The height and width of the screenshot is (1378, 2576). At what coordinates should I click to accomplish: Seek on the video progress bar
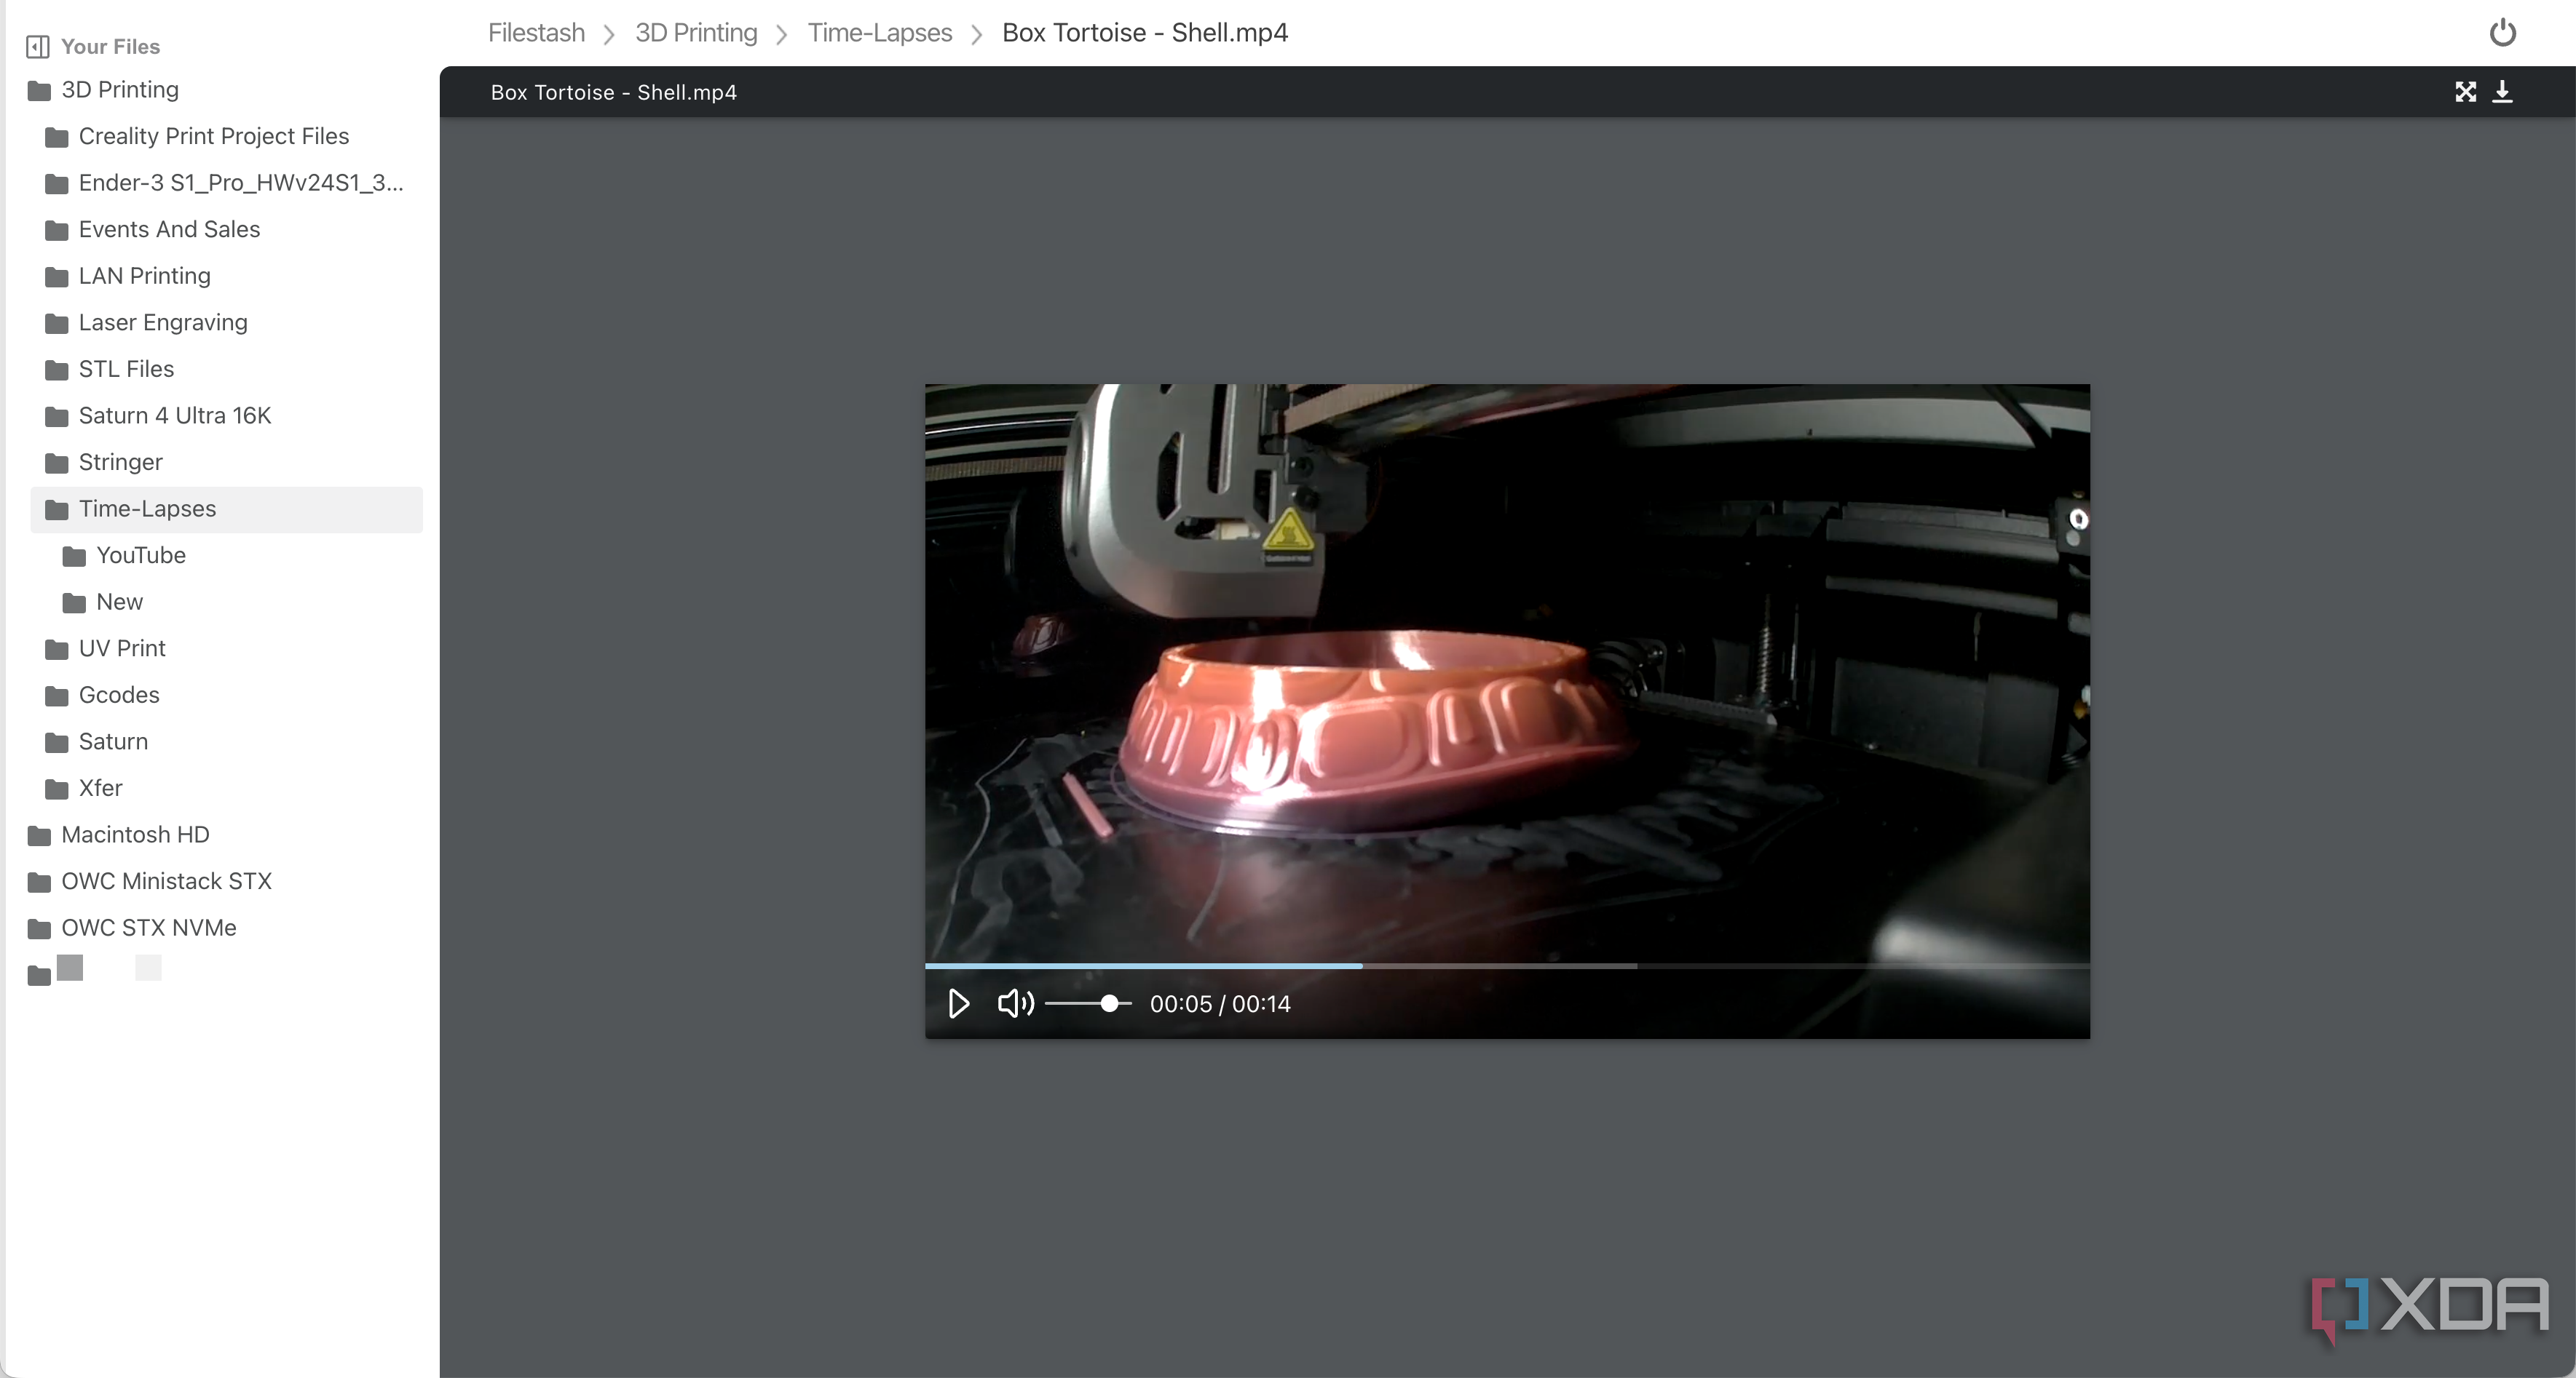coord(1507,965)
